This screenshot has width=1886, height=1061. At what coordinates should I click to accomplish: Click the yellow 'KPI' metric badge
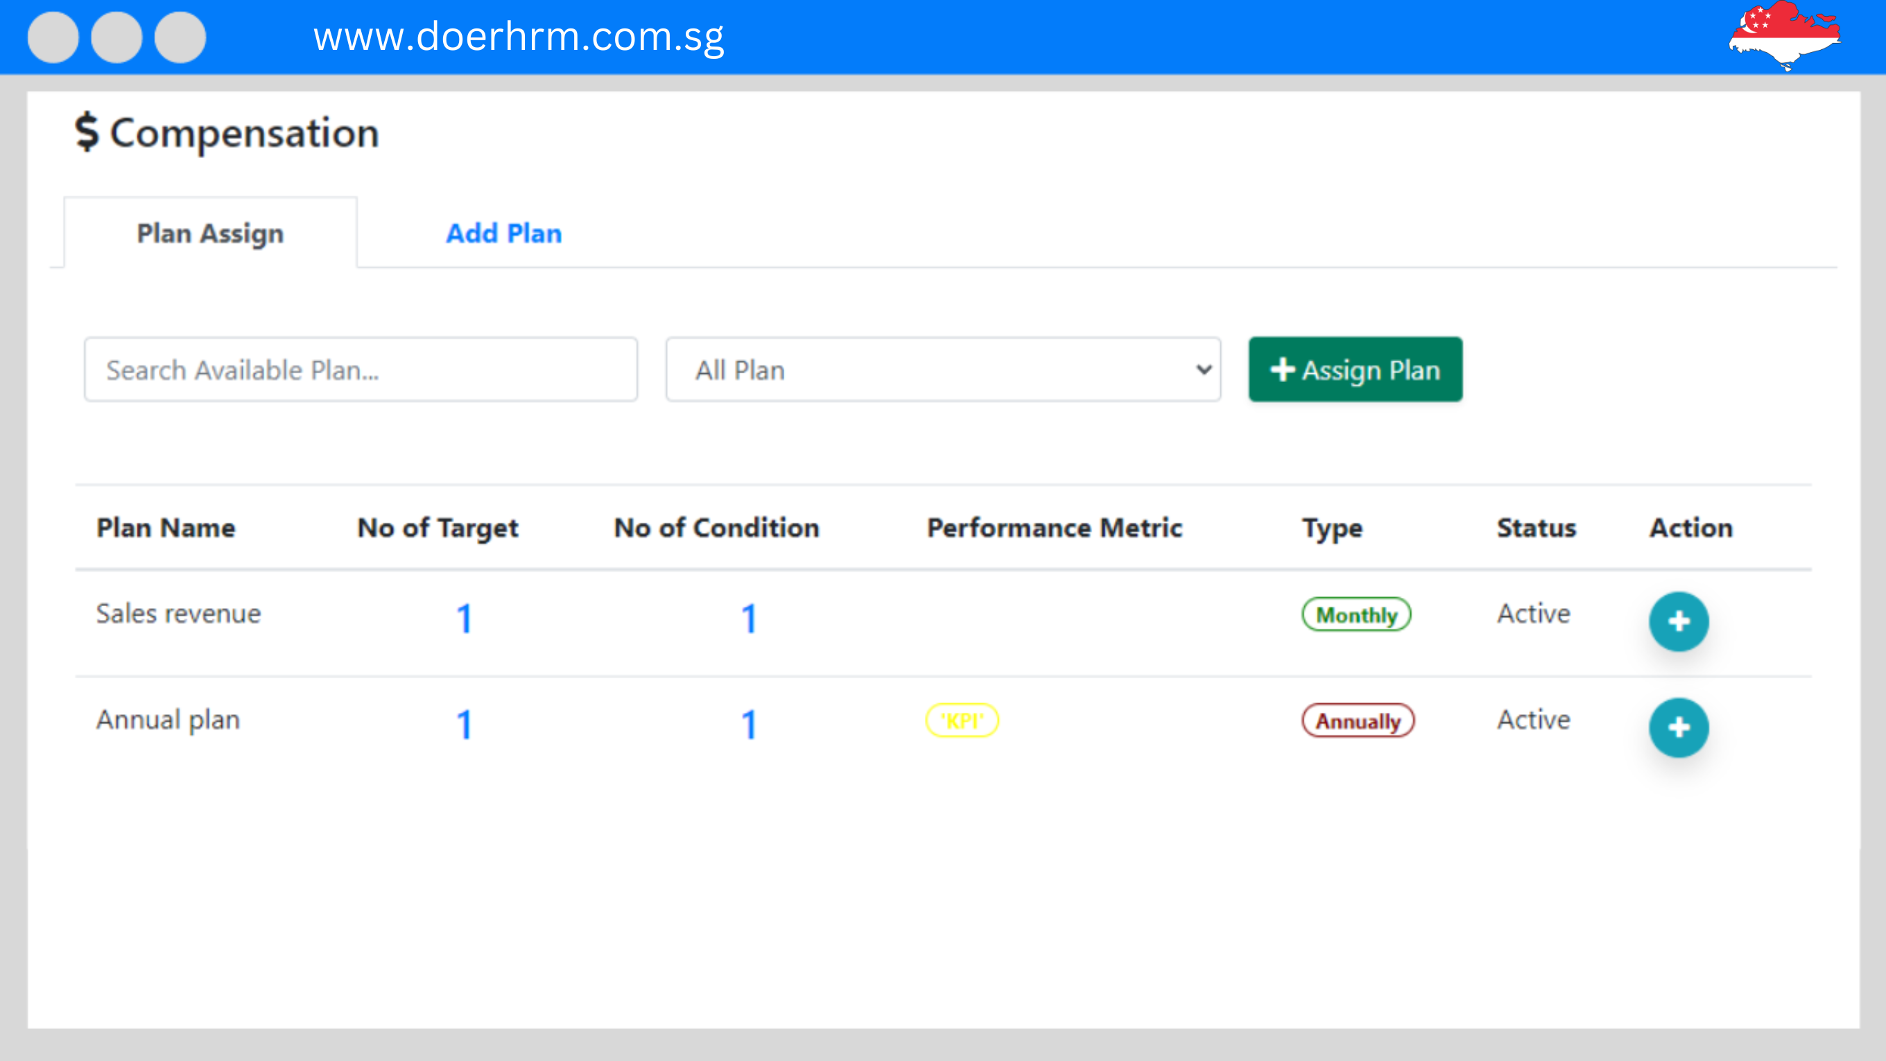(962, 721)
